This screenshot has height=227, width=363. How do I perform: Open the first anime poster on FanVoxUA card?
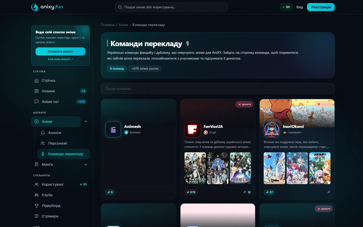(x=195, y=168)
